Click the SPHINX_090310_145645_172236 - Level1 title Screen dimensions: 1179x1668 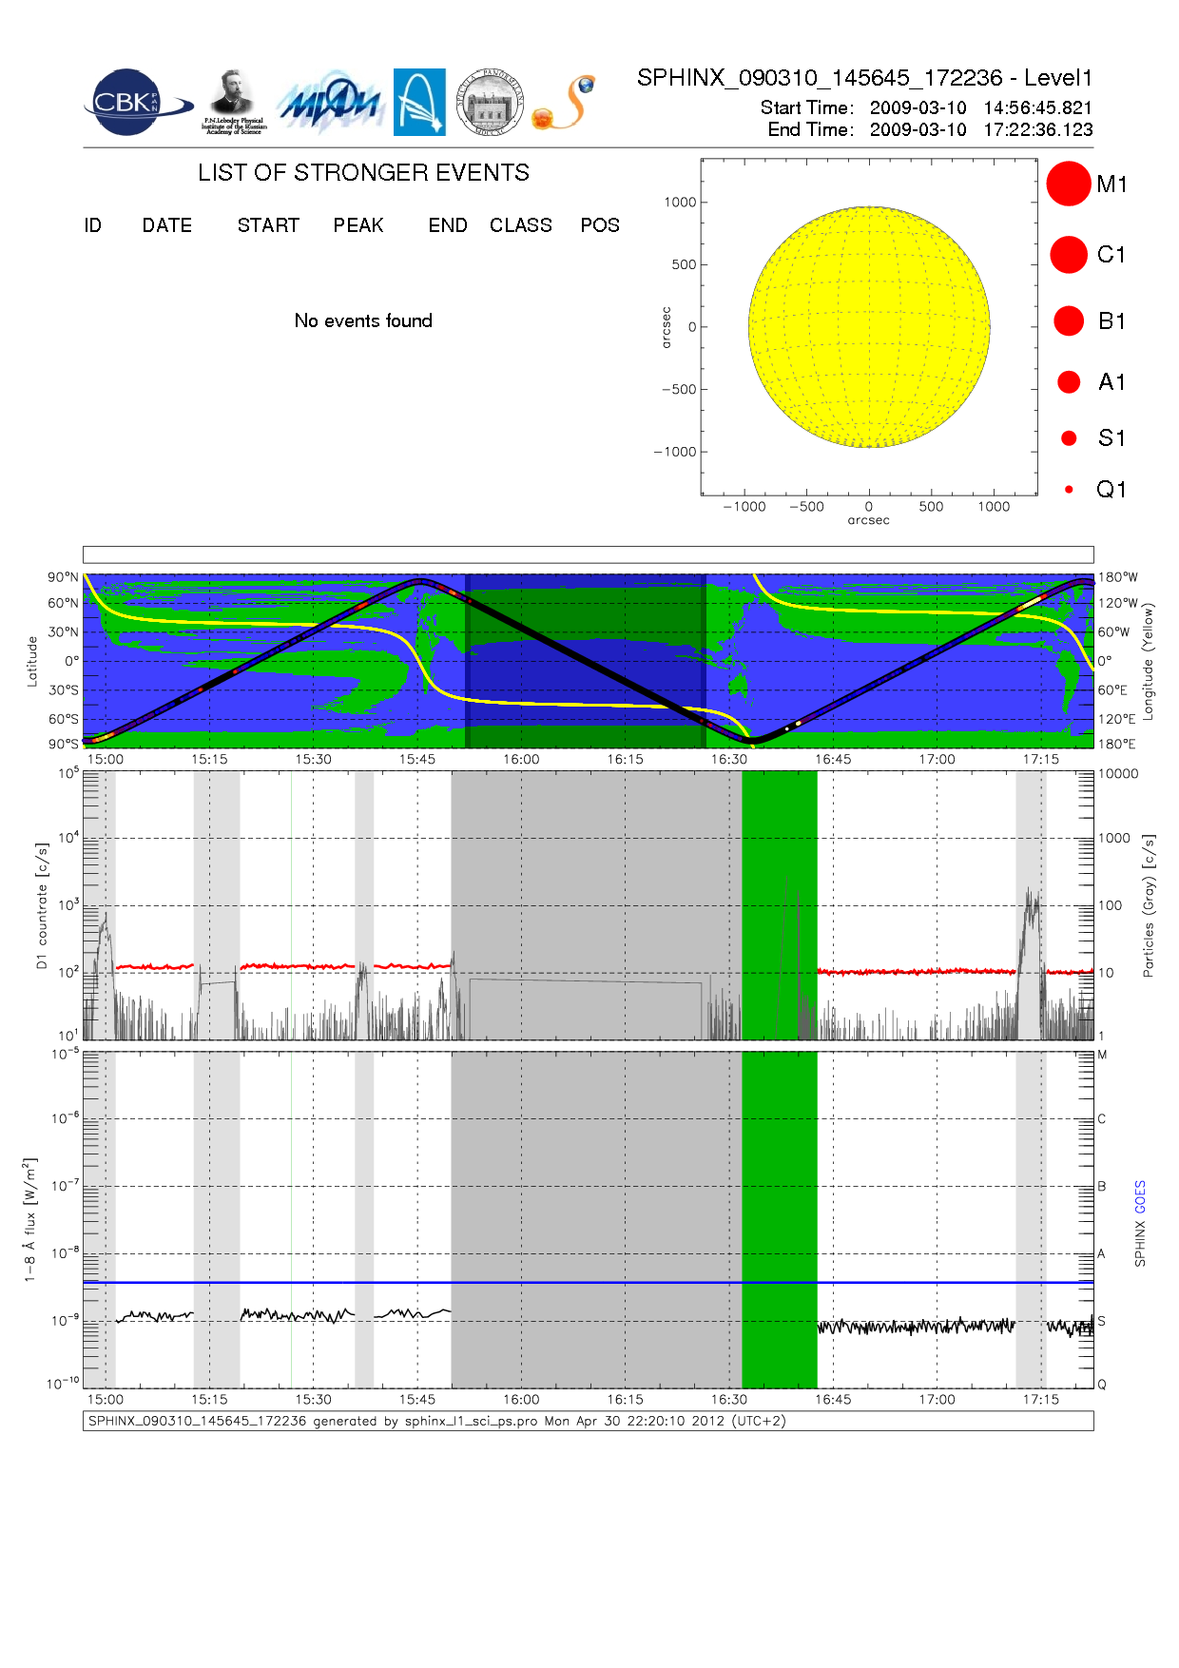pos(864,78)
